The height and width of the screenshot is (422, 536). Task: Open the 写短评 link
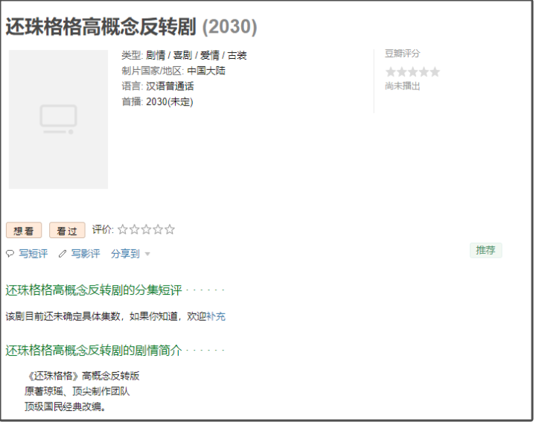(33, 254)
